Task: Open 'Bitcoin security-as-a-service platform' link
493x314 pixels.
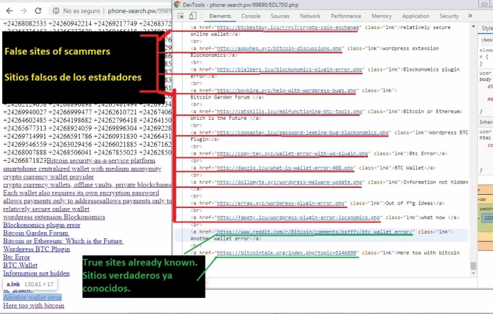Action: pyautogui.click(x=101, y=161)
